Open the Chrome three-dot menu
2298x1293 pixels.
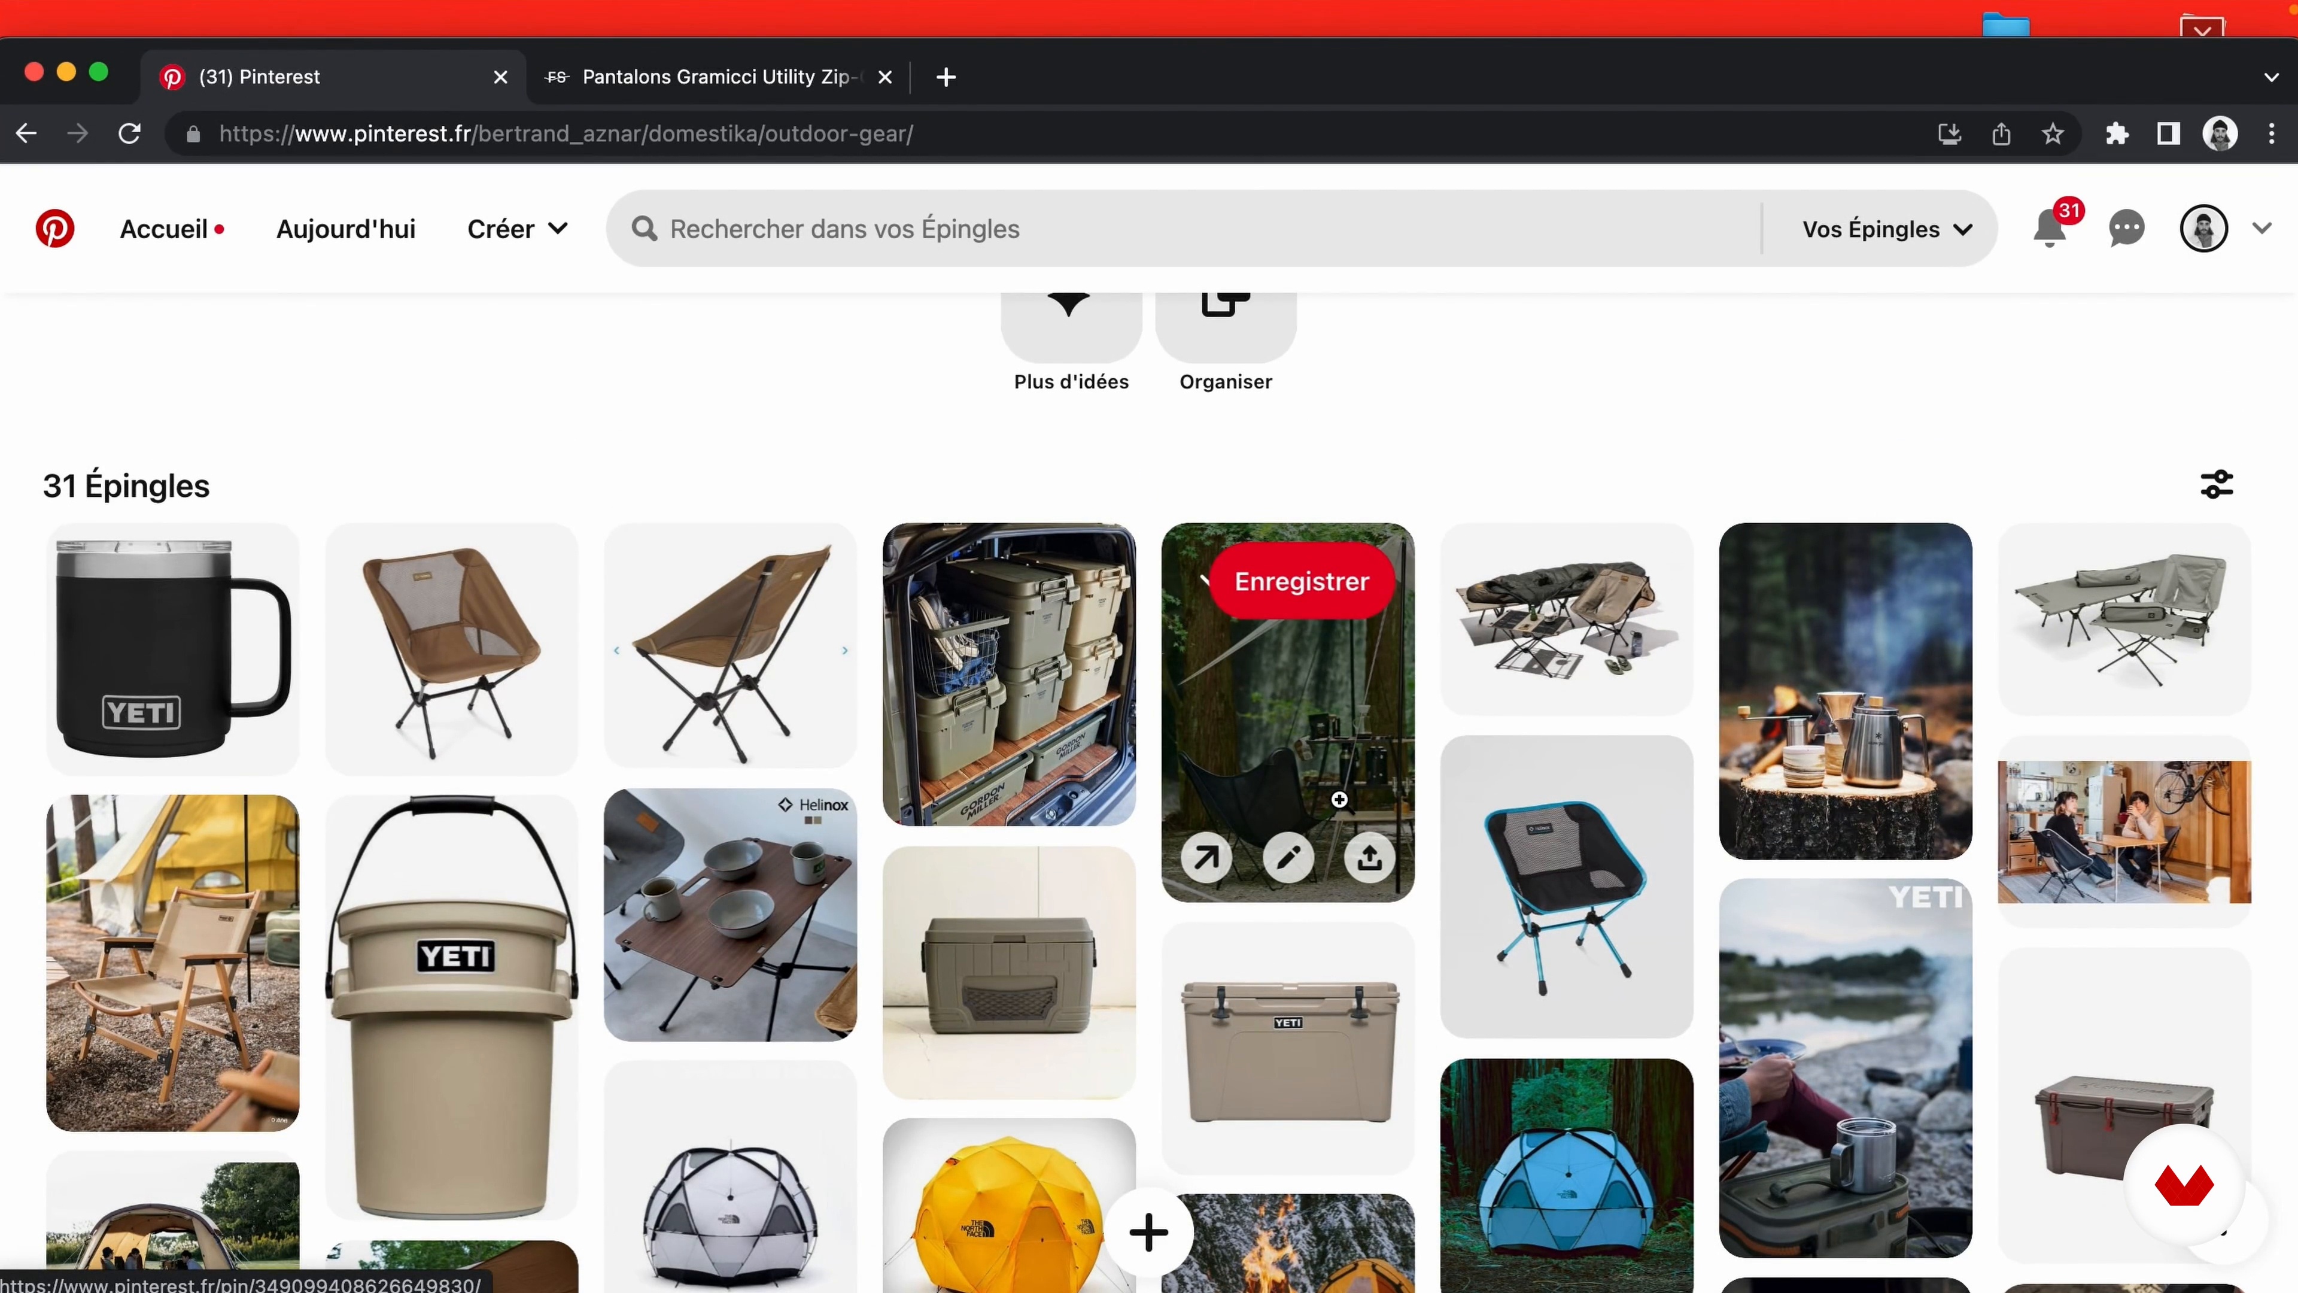2271,134
